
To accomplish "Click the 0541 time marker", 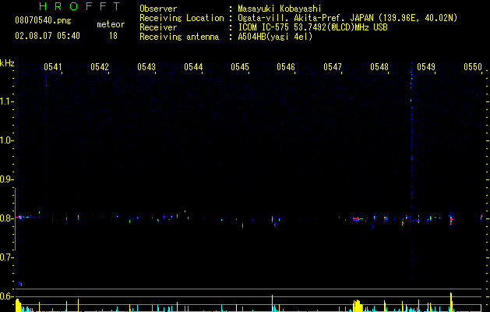I will click(53, 67).
